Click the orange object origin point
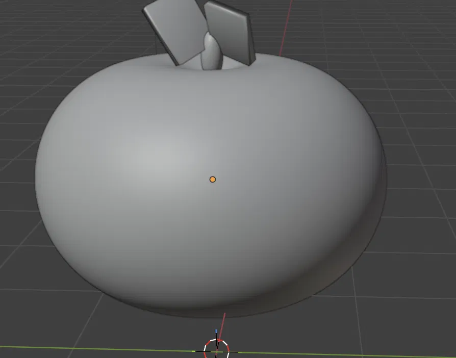 click(x=213, y=180)
